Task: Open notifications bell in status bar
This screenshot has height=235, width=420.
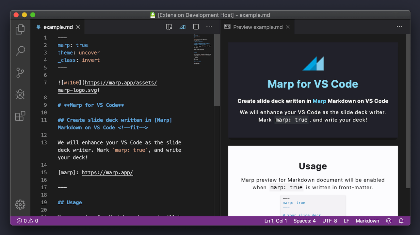Action: (401, 221)
